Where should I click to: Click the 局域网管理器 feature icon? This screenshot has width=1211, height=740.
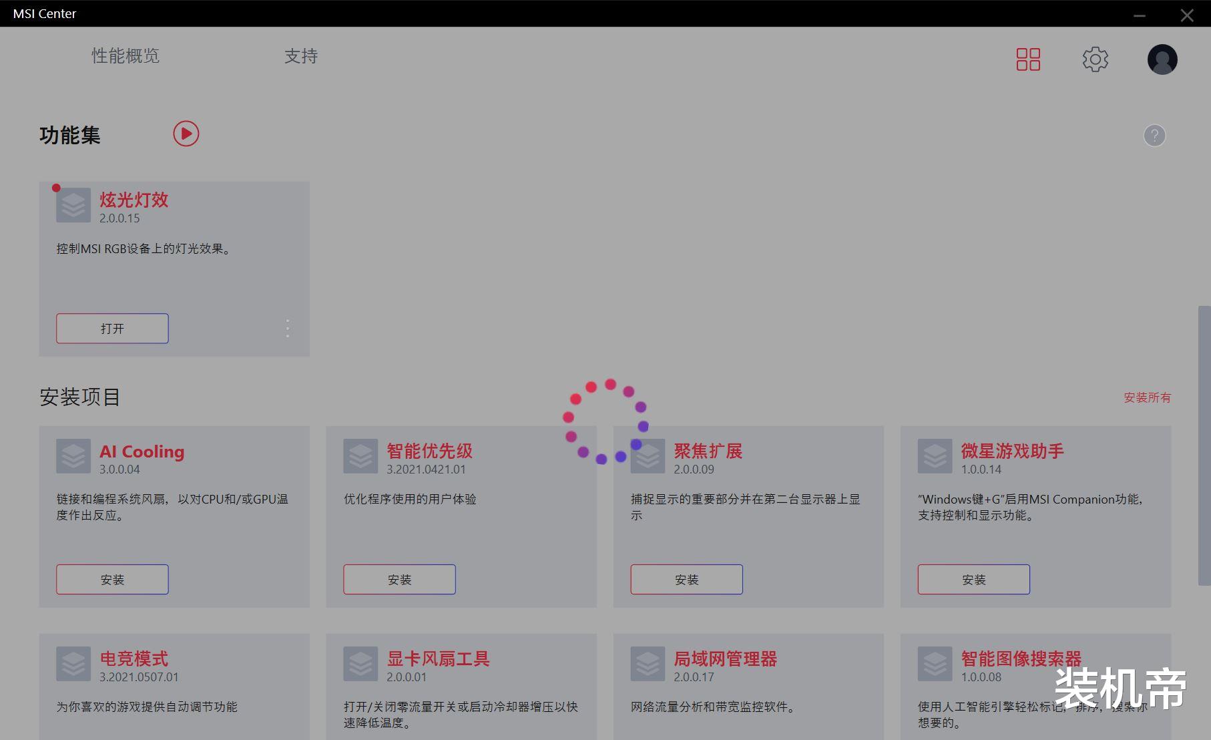648,663
